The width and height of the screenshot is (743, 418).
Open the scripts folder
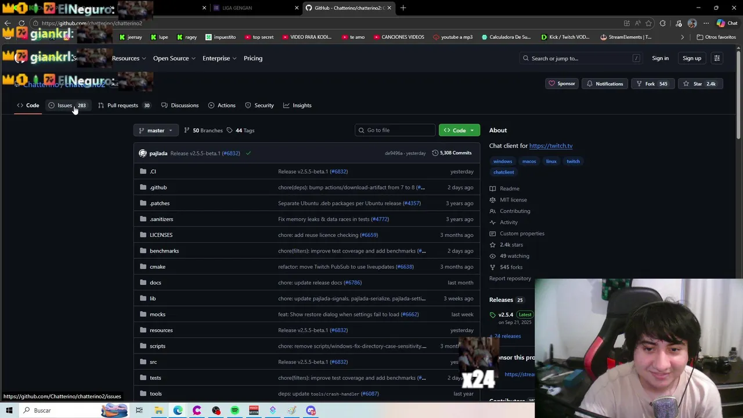click(157, 346)
